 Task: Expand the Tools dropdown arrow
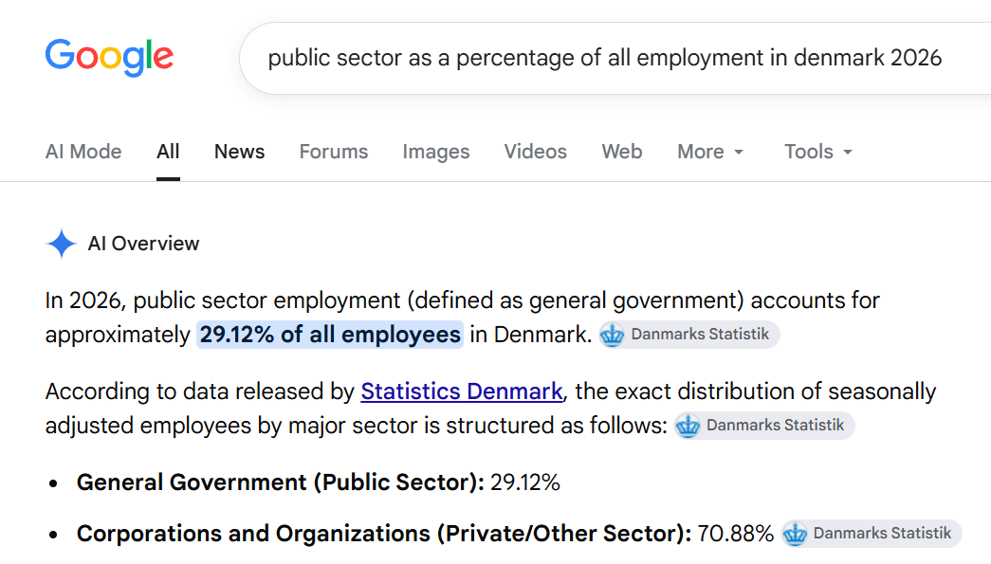(x=848, y=153)
